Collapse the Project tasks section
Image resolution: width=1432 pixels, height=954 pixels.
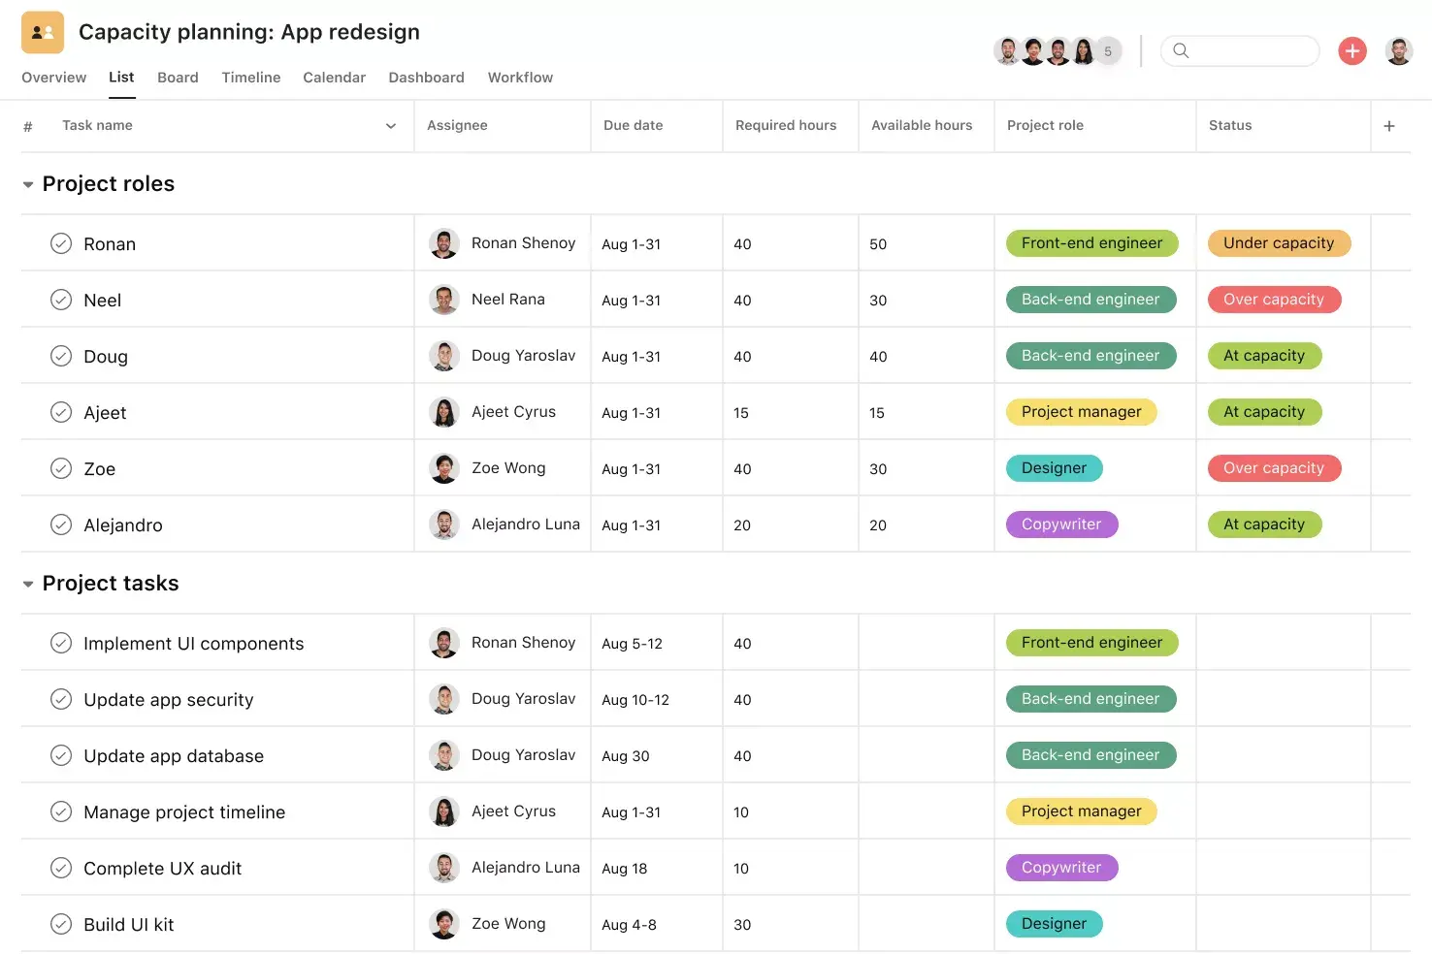coord(28,583)
